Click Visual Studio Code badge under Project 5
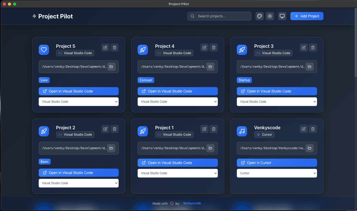357x211 pixels. 75,53
